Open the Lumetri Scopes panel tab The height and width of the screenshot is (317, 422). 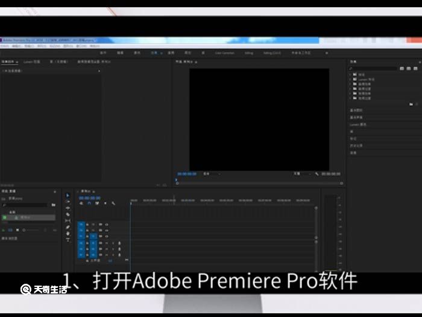coord(32,62)
